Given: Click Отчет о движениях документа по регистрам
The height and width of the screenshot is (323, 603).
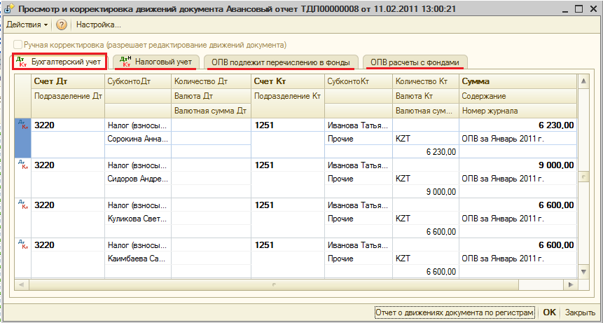Looking at the screenshot, I should (455, 312).
